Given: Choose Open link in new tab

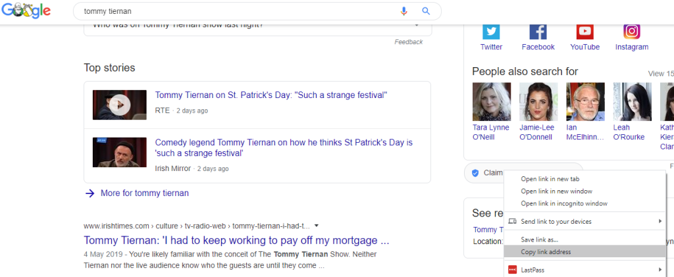Looking at the screenshot, I should 550,179.
